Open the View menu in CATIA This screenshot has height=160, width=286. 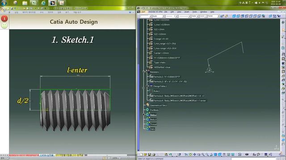pyautogui.click(x=179, y=12)
